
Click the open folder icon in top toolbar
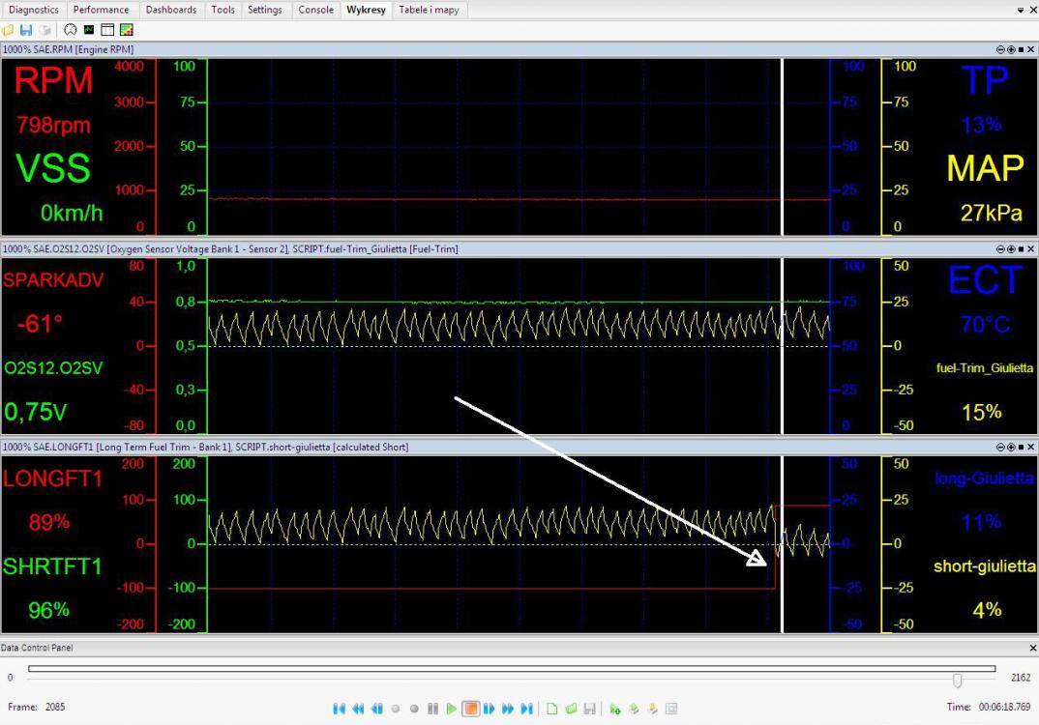click(9, 31)
